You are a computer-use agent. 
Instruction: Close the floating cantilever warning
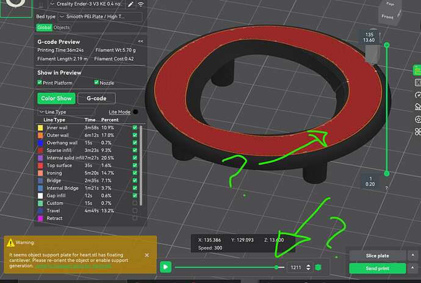pos(146,255)
